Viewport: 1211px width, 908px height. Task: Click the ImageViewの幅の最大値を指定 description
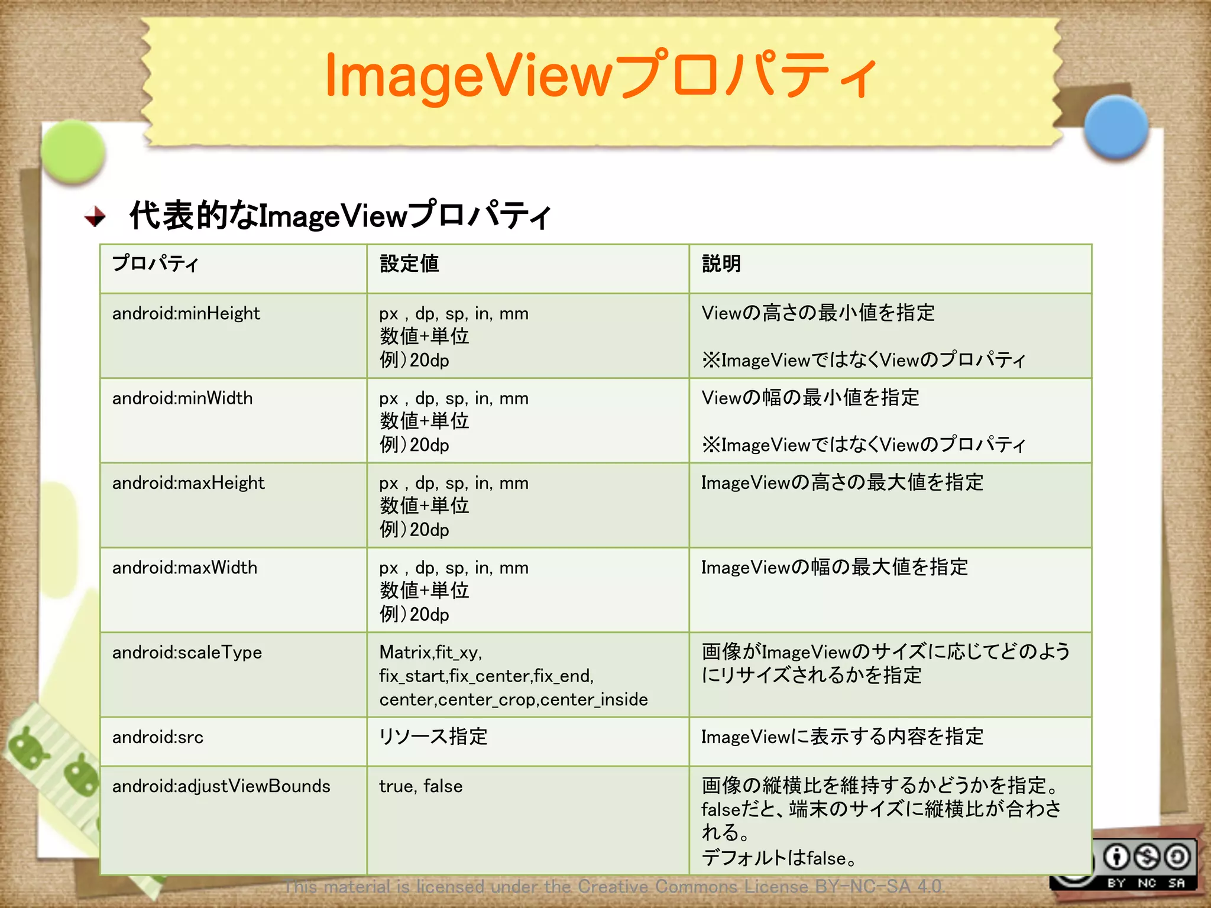835,567
